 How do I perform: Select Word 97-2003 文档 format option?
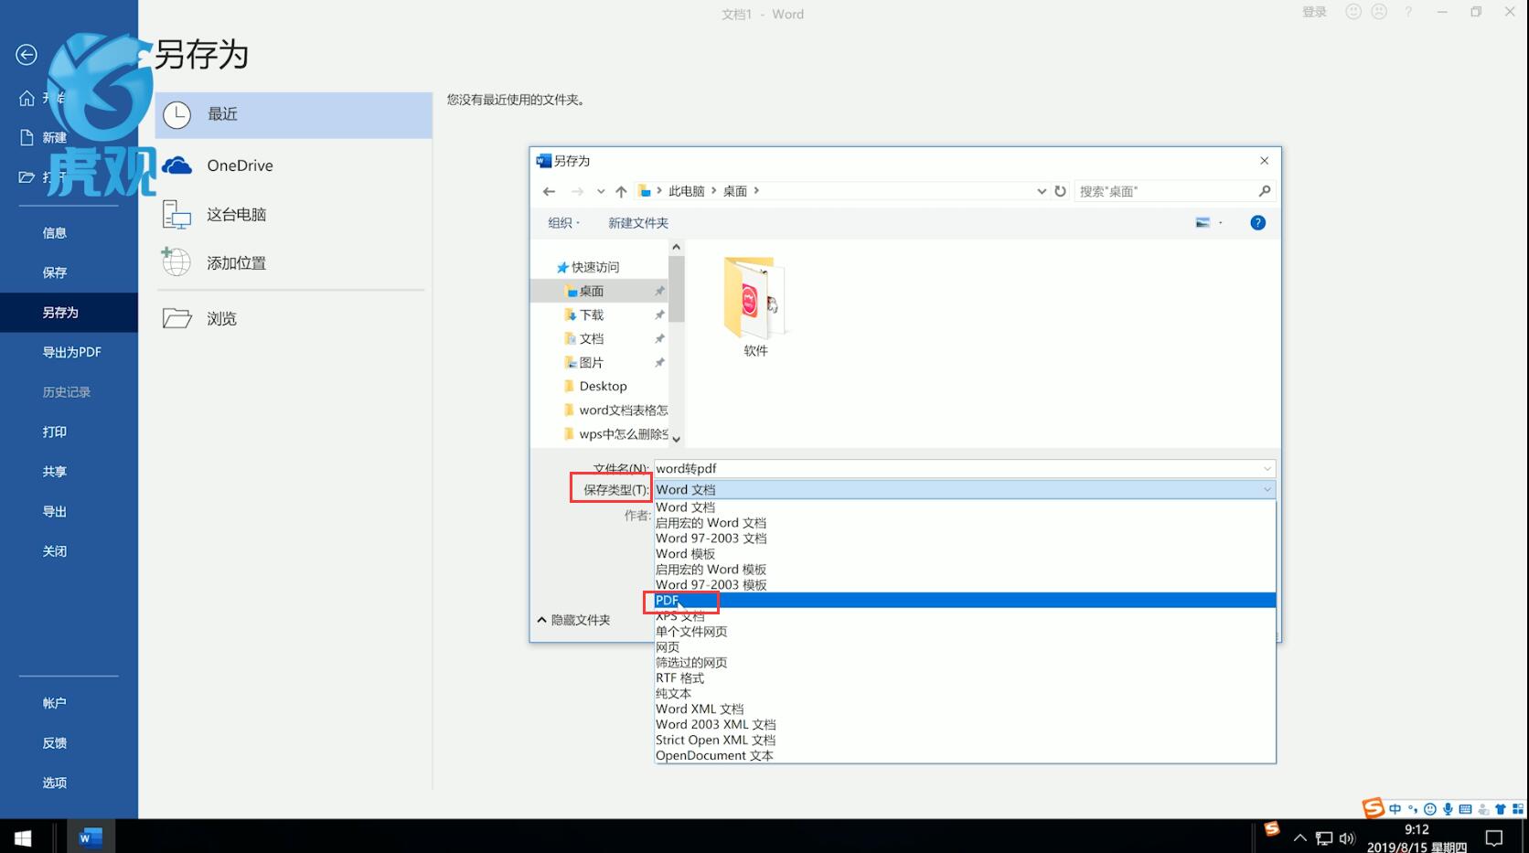coord(965,538)
